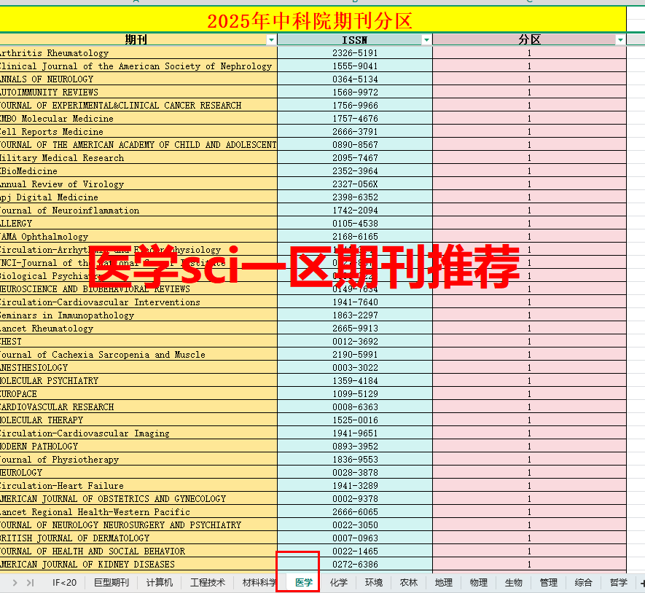Open the ISSN column filter dropdown
This screenshot has height=593, width=645.
(x=426, y=40)
